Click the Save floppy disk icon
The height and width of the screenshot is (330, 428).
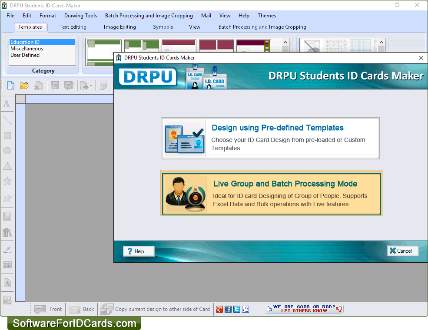[x=55, y=86]
